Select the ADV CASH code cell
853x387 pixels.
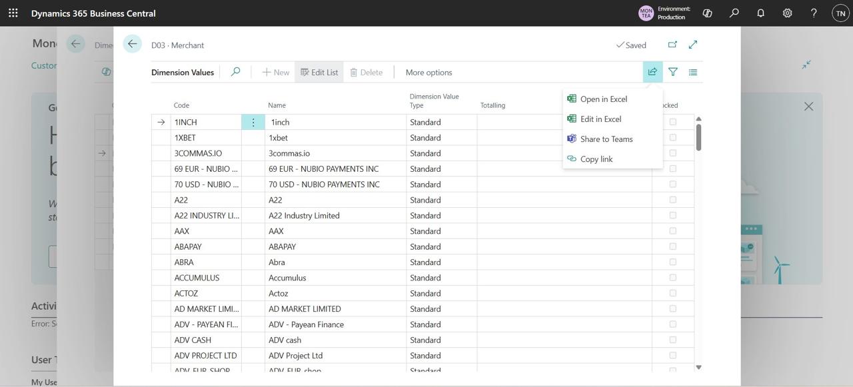click(x=207, y=340)
